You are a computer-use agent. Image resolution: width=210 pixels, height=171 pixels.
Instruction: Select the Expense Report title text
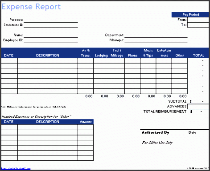click(31, 7)
